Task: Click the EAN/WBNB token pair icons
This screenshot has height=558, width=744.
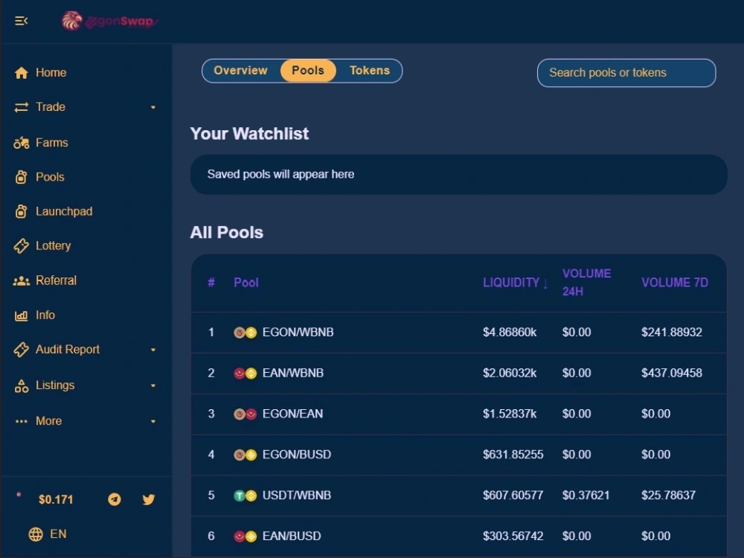Action: coord(246,373)
